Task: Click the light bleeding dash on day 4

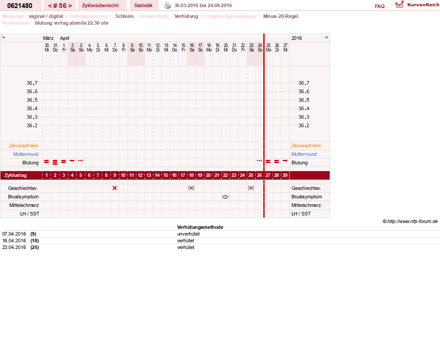Action: pos(72,161)
